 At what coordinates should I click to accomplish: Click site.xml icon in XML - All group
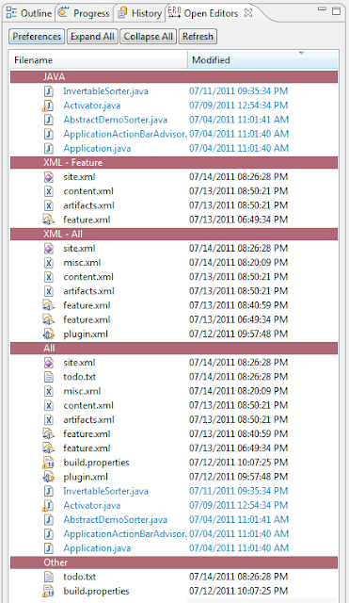49,249
